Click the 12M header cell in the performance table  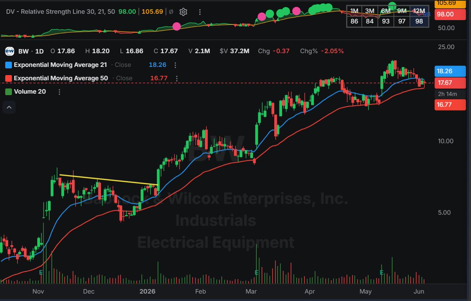pyautogui.click(x=419, y=11)
